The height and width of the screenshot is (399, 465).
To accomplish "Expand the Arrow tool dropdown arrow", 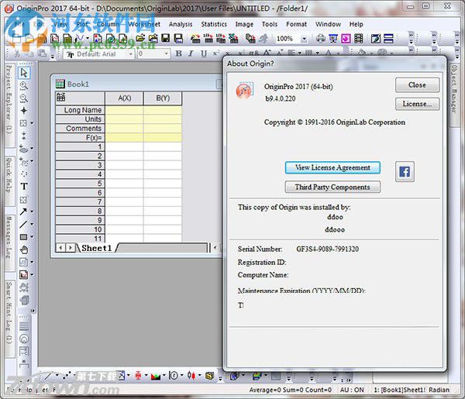I will [32, 212].
